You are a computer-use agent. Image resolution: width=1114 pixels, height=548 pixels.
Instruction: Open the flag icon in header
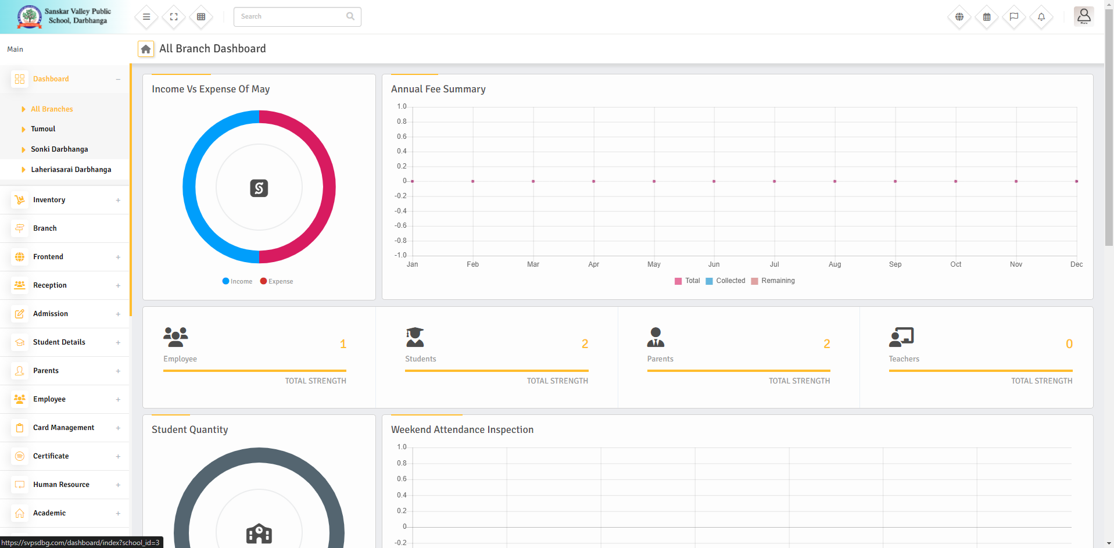(x=1014, y=17)
